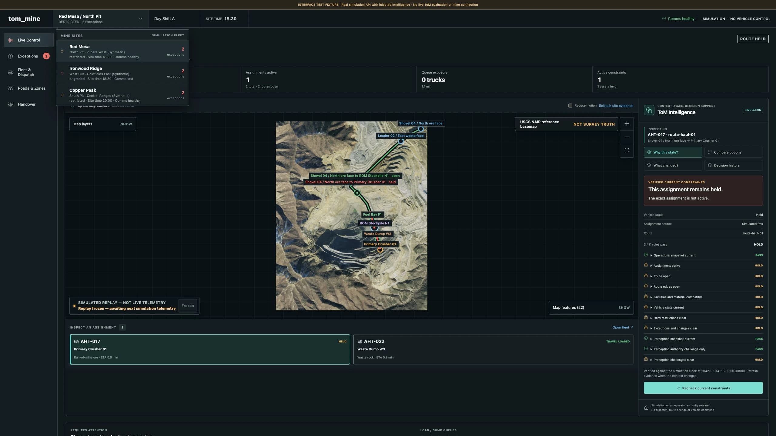776x436 pixels.
Task: Click the AHT-017 truck icon
Action: pos(76,342)
